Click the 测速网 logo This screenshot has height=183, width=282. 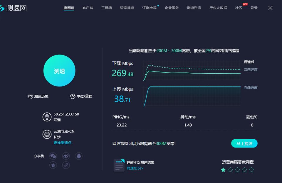[14, 8]
